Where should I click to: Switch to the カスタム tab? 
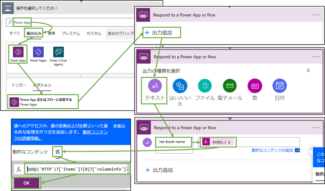coord(94,34)
